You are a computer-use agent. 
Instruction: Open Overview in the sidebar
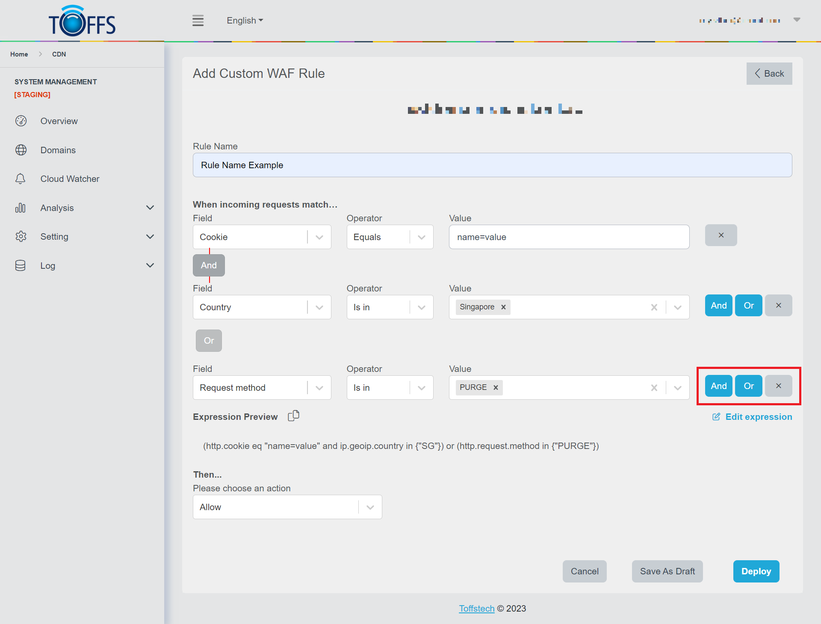[x=59, y=121]
